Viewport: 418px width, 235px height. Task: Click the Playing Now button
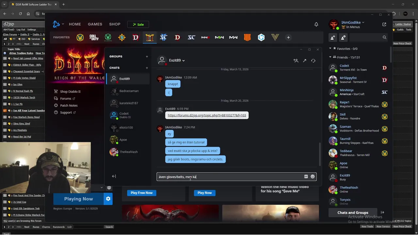tap(78, 199)
